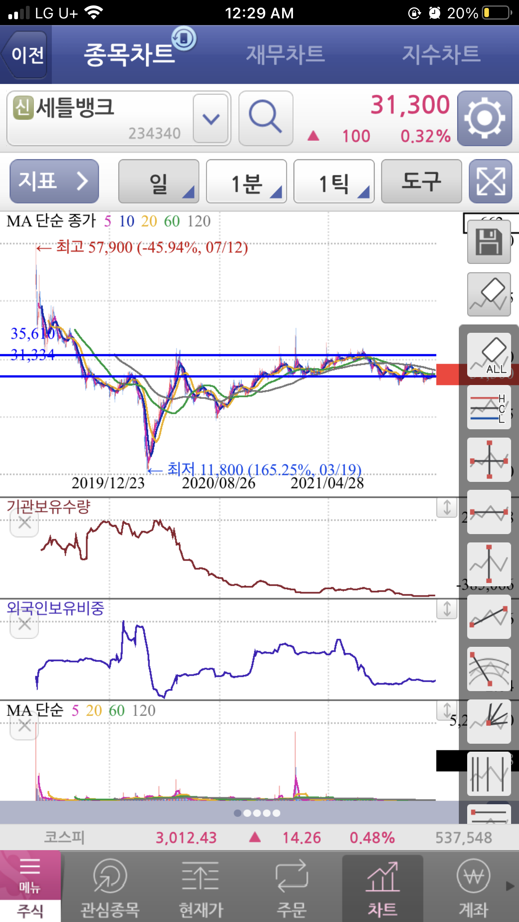The height and width of the screenshot is (922, 519).
Task: Open the 지표 indicators panel
Action: [x=54, y=181]
